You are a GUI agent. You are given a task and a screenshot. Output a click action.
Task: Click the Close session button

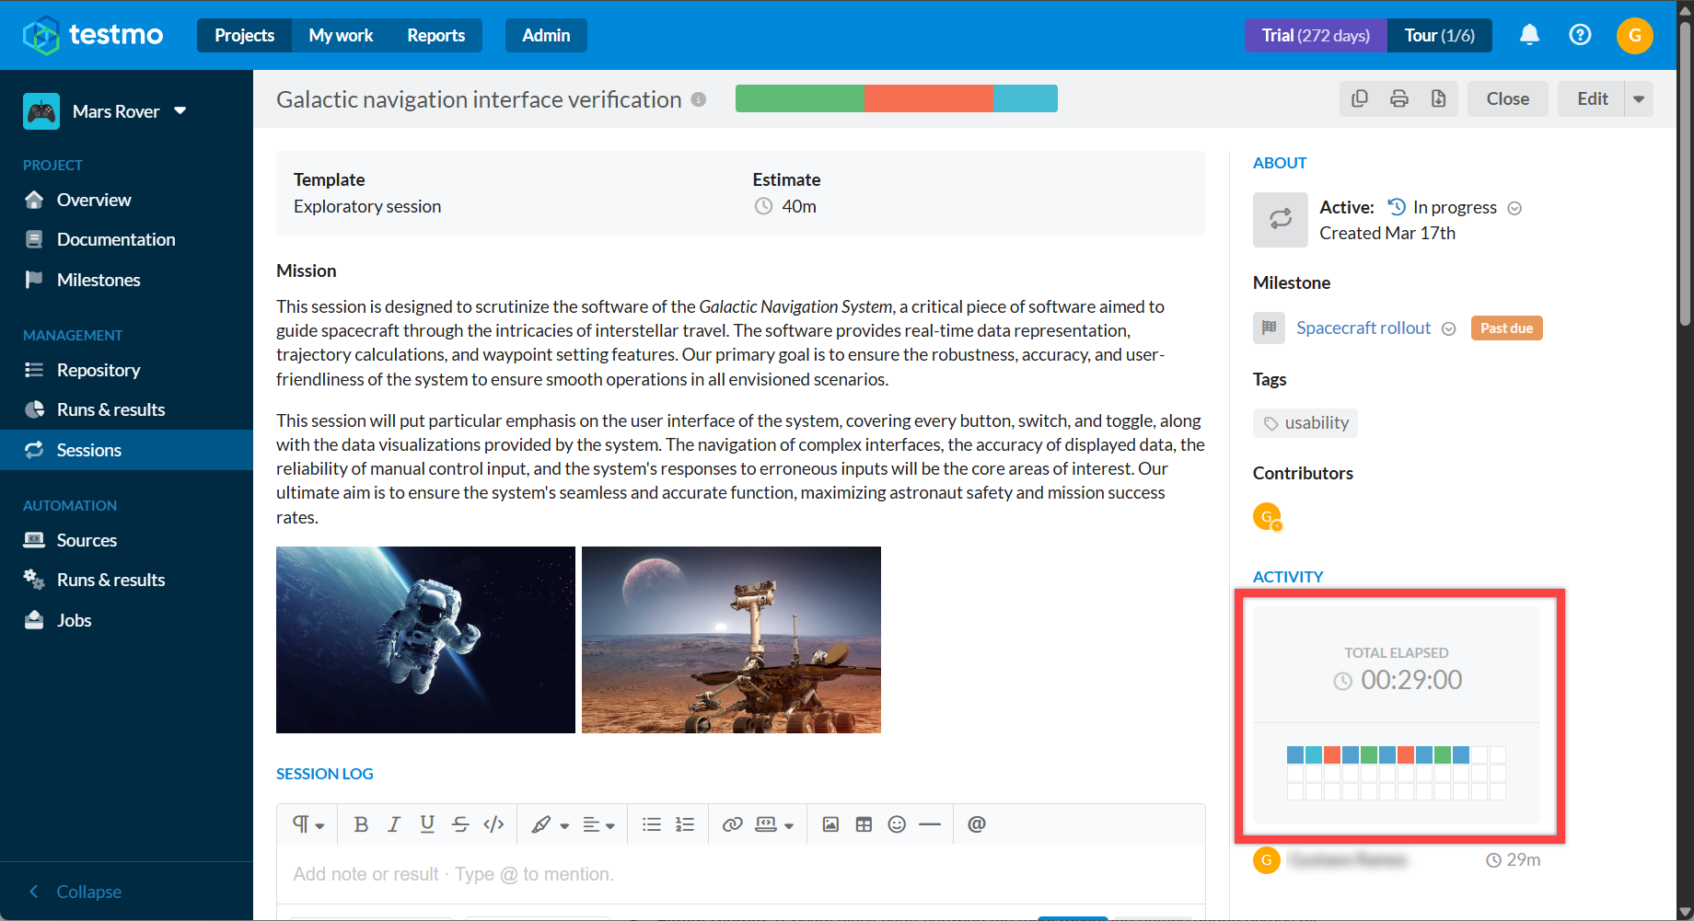pyautogui.click(x=1507, y=98)
